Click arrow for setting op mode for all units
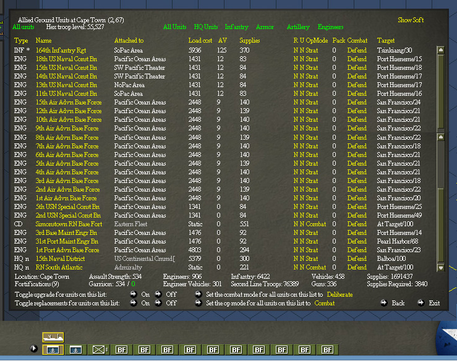Viewport: 457px width, 361px height. coord(199,303)
